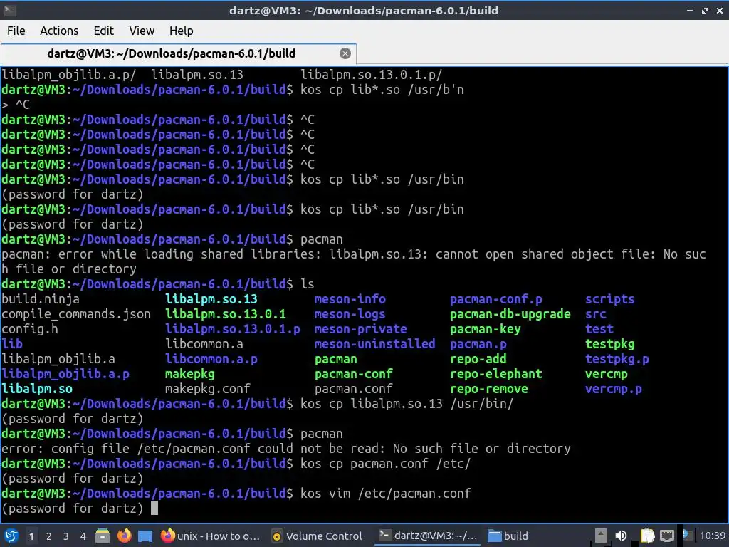This screenshot has height=547, width=729.
Task: Click the clock showing 10:39
Action: click(x=712, y=536)
